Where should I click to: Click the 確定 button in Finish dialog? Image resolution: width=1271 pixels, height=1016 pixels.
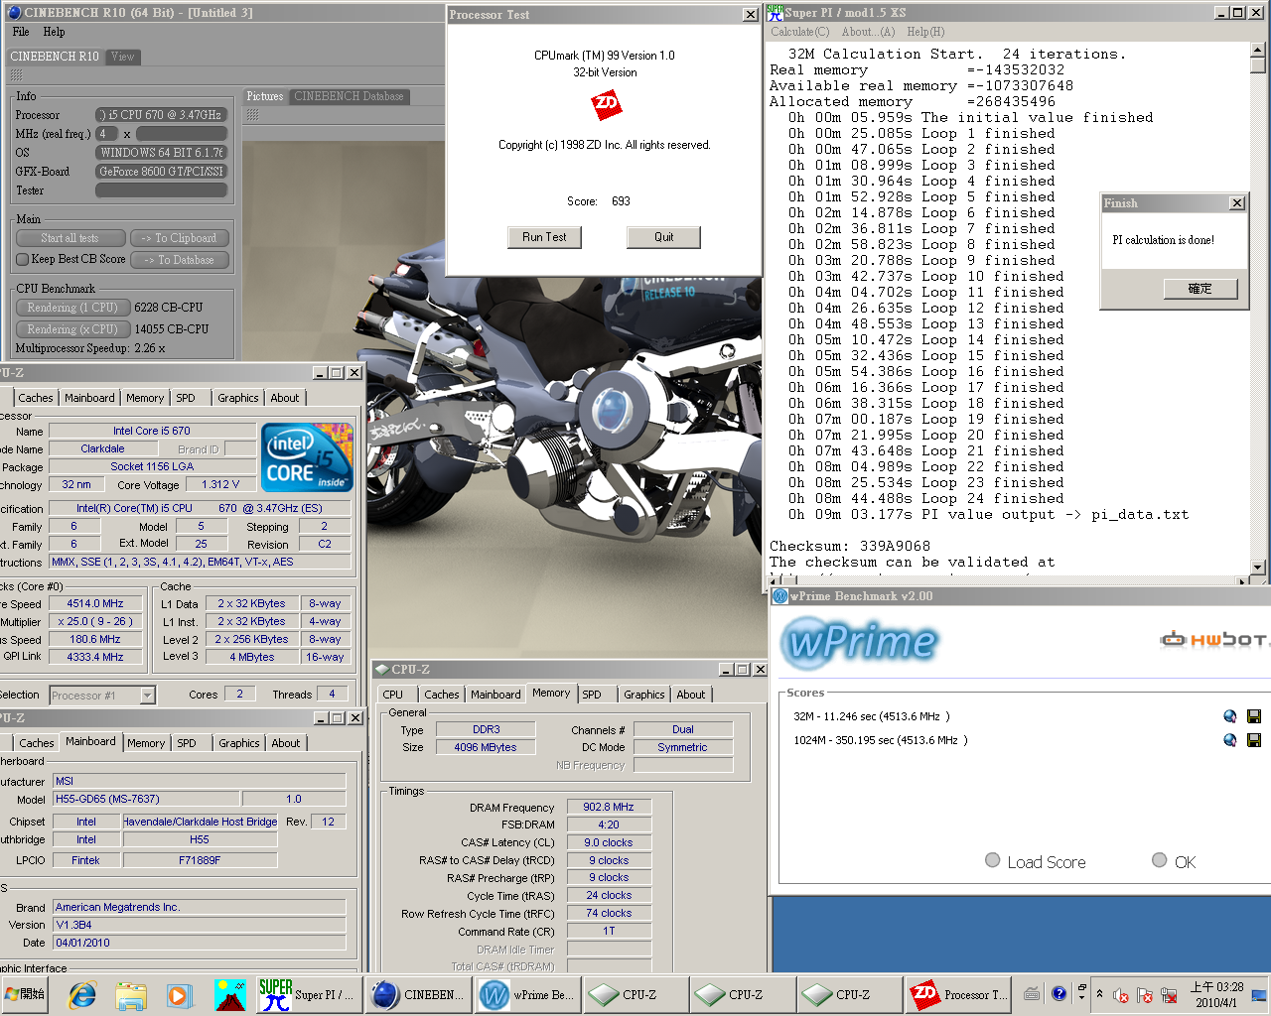pos(1200,289)
